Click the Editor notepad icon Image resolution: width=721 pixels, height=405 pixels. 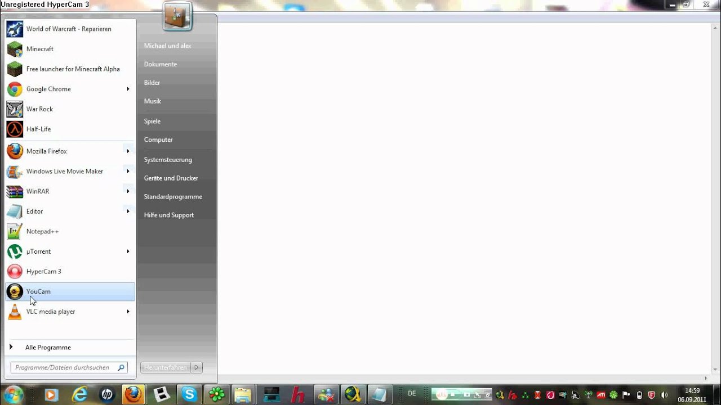[15, 211]
